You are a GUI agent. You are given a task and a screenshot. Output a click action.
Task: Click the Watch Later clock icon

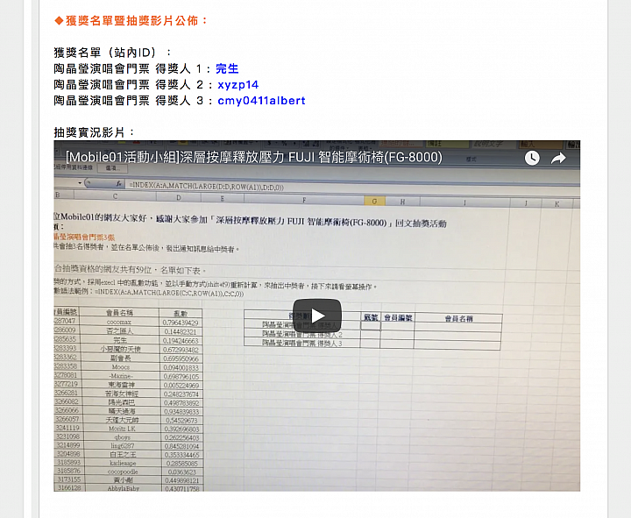[x=532, y=158]
